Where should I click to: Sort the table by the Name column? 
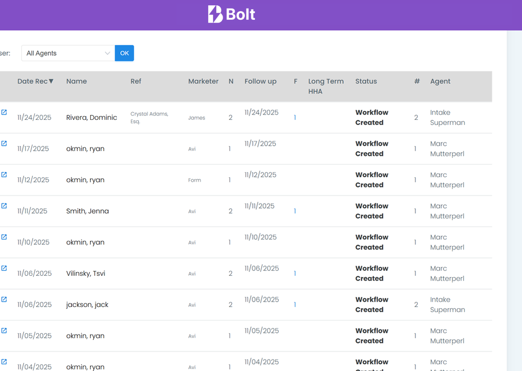point(76,81)
